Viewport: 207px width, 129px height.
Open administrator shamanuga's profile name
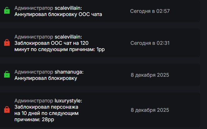69,72
